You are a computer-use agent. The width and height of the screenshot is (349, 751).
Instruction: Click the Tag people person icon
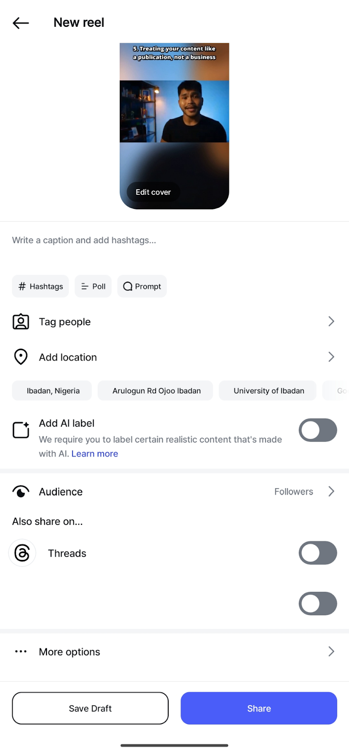pyautogui.click(x=21, y=322)
